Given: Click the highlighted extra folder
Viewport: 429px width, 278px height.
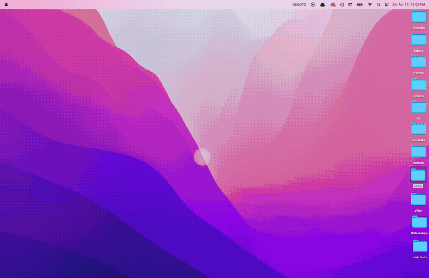Looking at the screenshot, I should click(418, 175).
